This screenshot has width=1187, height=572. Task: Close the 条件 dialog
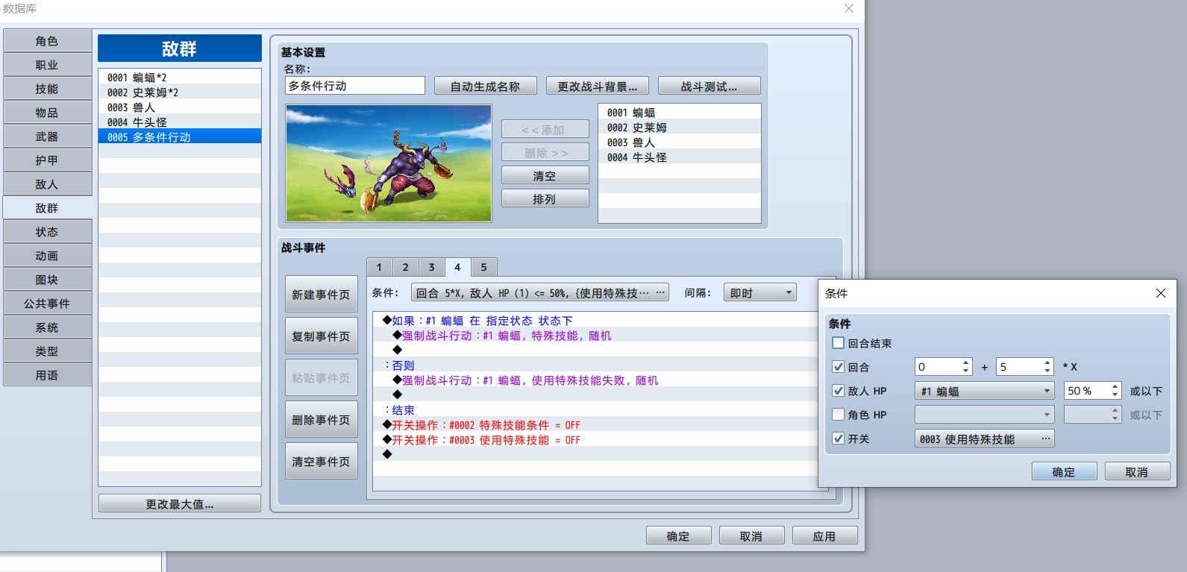pyautogui.click(x=1160, y=293)
